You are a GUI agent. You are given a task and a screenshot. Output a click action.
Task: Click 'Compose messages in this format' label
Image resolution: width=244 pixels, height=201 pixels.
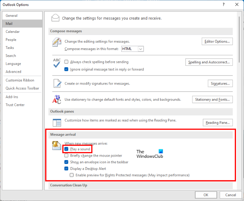coord(91,49)
